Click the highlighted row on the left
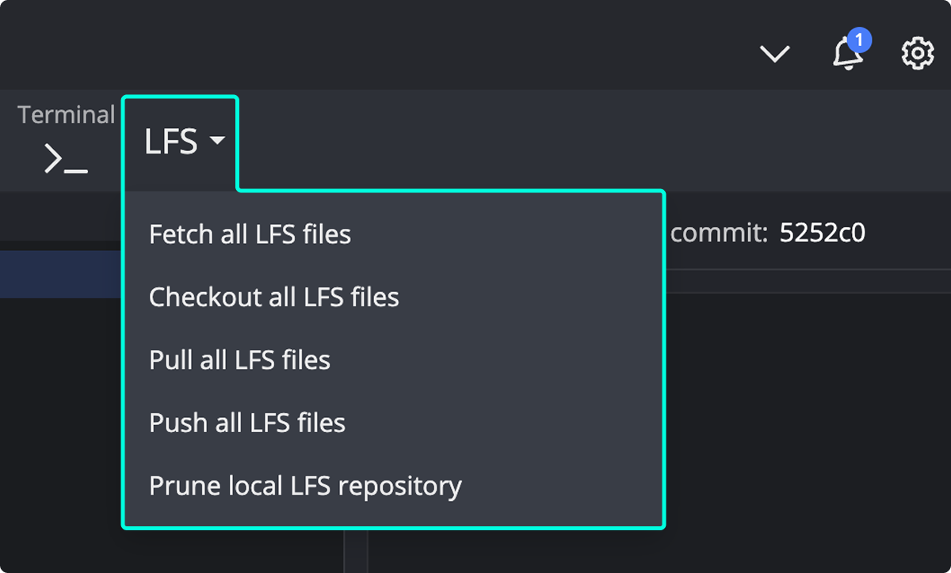This screenshot has width=951, height=573. click(59, 275)
